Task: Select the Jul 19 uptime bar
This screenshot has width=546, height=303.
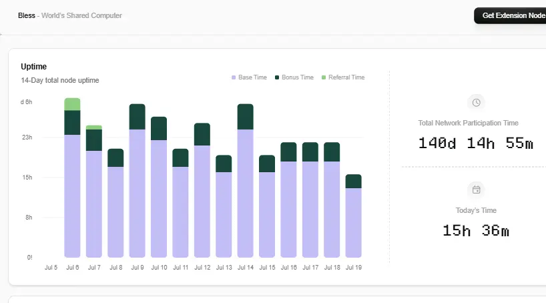Action: tap(354, 216)
